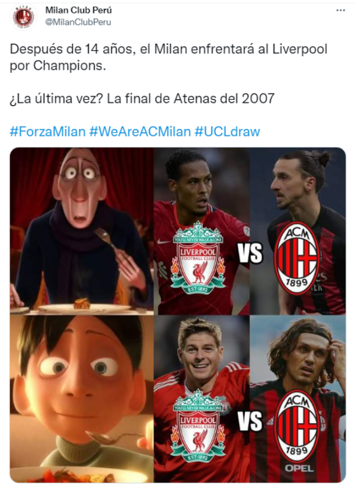Click the long-haired Milan player photo
Screen dimensions: 355x490
pos(298,399)
